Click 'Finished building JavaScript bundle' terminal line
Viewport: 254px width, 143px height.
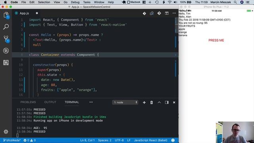coord(70,117)
